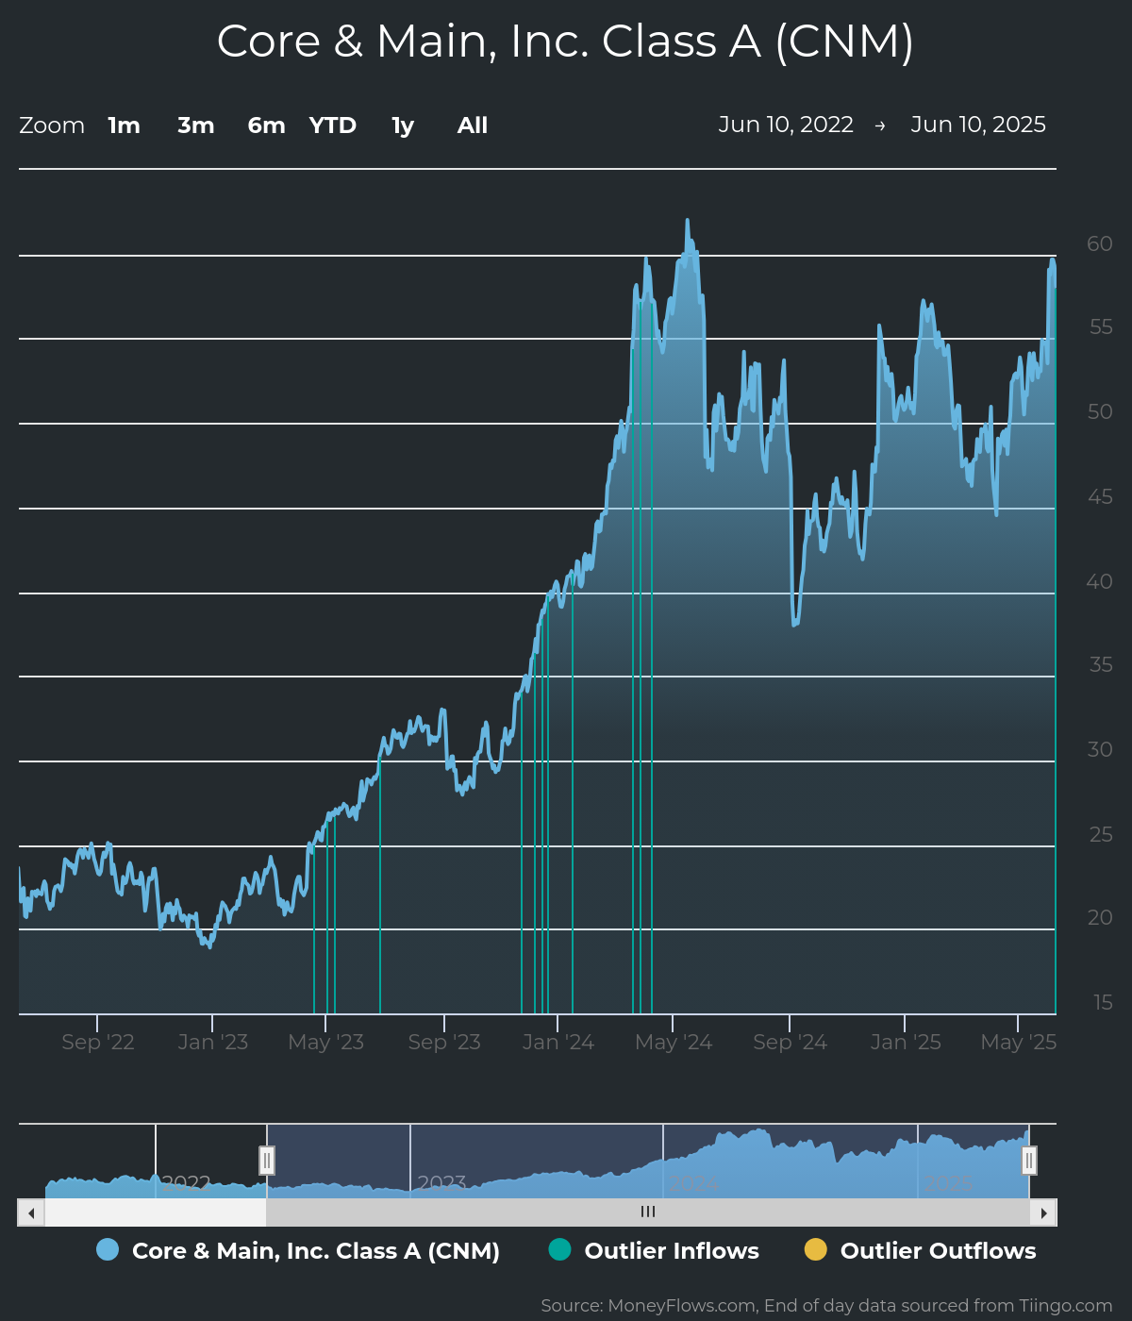Click the unselected navigator scrollbar track

coord(156,1212)
